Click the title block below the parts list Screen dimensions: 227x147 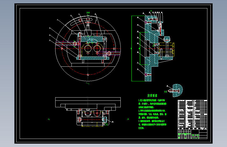(x=192, y=134)
